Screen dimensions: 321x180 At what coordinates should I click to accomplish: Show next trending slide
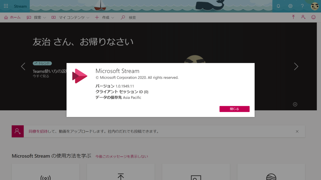[x=296, y=66]
